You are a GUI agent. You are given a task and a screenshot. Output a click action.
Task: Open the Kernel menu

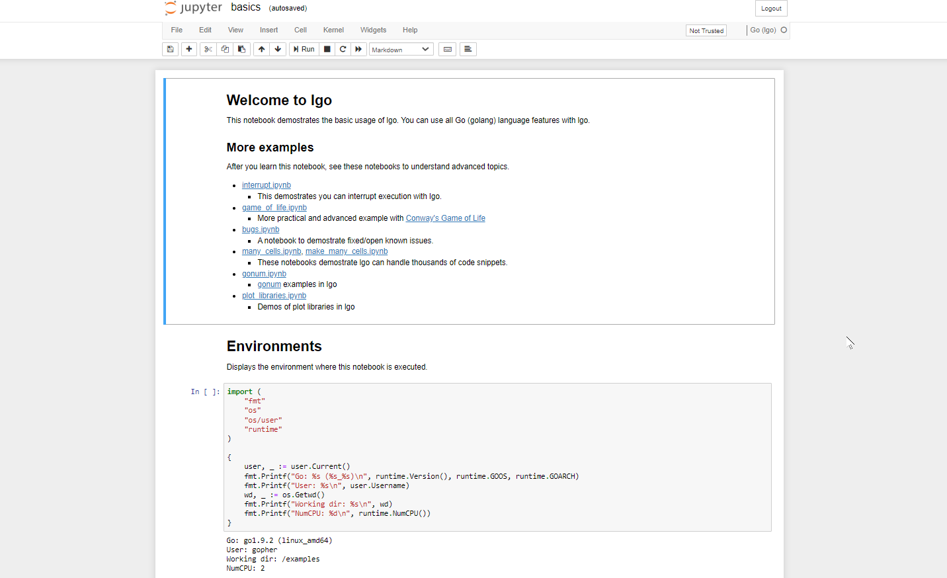pos(333,30)
